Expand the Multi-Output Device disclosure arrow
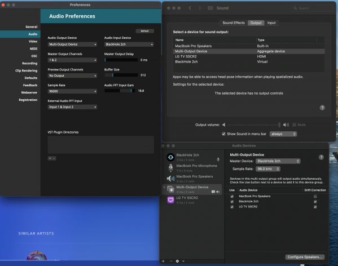Image resolution: width=338 pixels, height=266 pixels. click(x=164, y=187)
